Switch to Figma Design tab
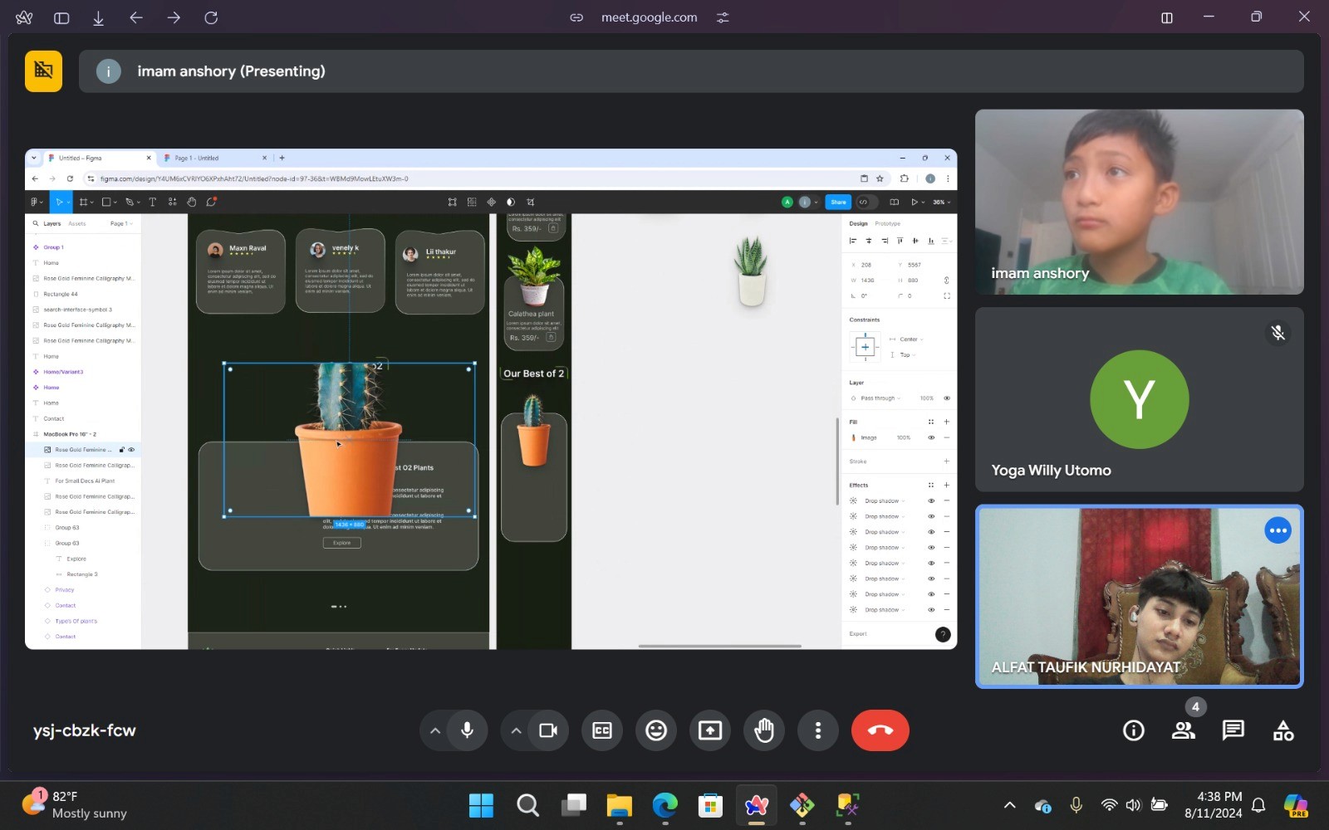1329x830 pixels. click(x=858, y=224)
